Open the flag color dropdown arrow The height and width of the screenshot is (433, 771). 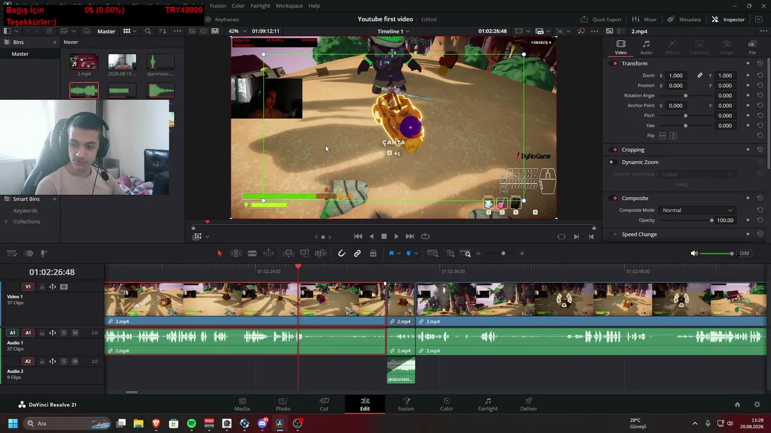click(x=399, y=253)
